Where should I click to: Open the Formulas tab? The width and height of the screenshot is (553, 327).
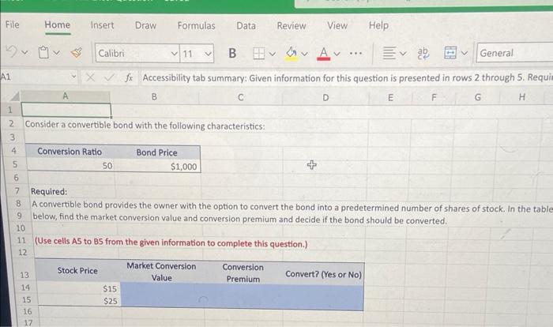(x=196, y=26)
